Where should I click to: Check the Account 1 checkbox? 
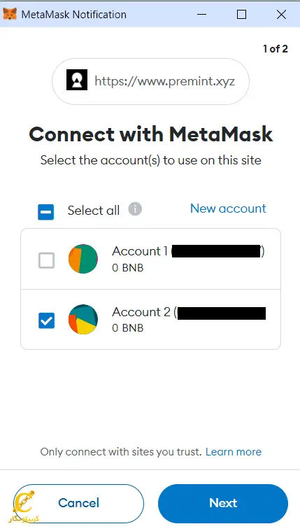[x=46, y=260]
